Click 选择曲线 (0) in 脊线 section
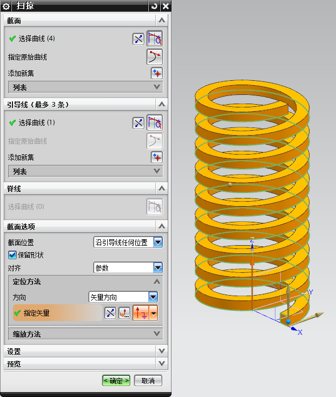The height and width of the screenshot is (397, 336). [x=26, y=207]
